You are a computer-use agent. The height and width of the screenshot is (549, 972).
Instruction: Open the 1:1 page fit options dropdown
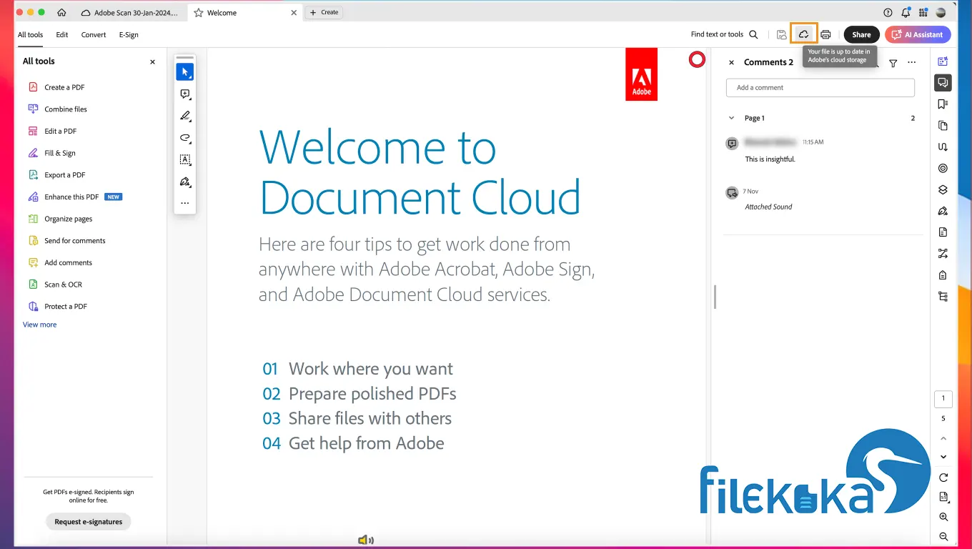pyautogui.click(x=943, y=497)
